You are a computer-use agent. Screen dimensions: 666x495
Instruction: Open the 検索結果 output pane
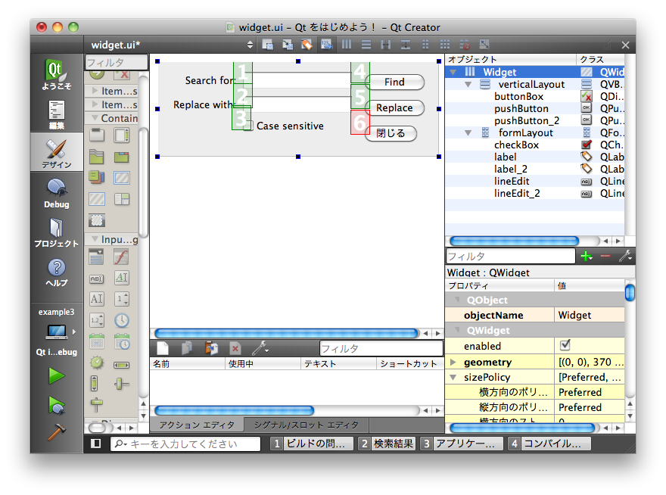[x=387, y=444]
